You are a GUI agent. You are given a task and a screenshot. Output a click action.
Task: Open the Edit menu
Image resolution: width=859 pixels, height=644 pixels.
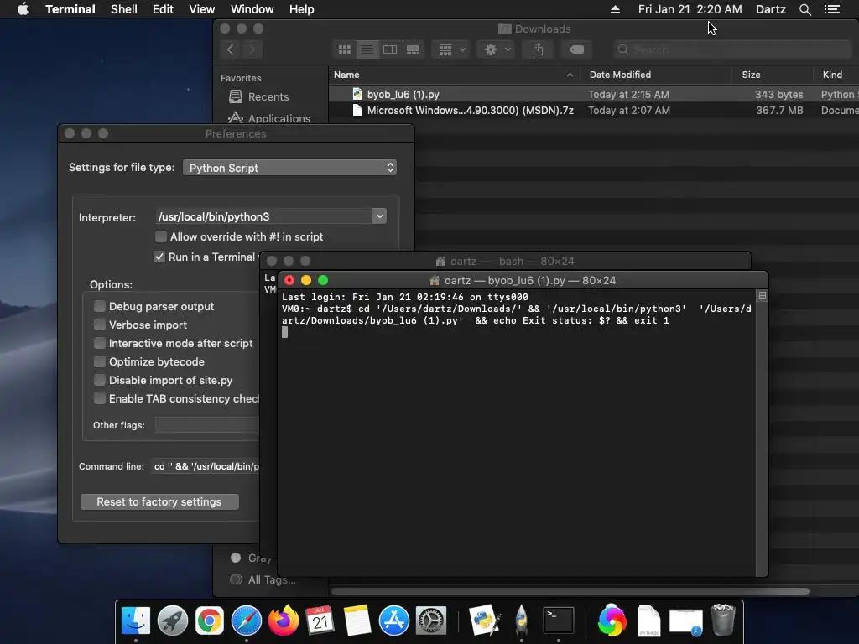pyautogui.click(x=163, y=9)
